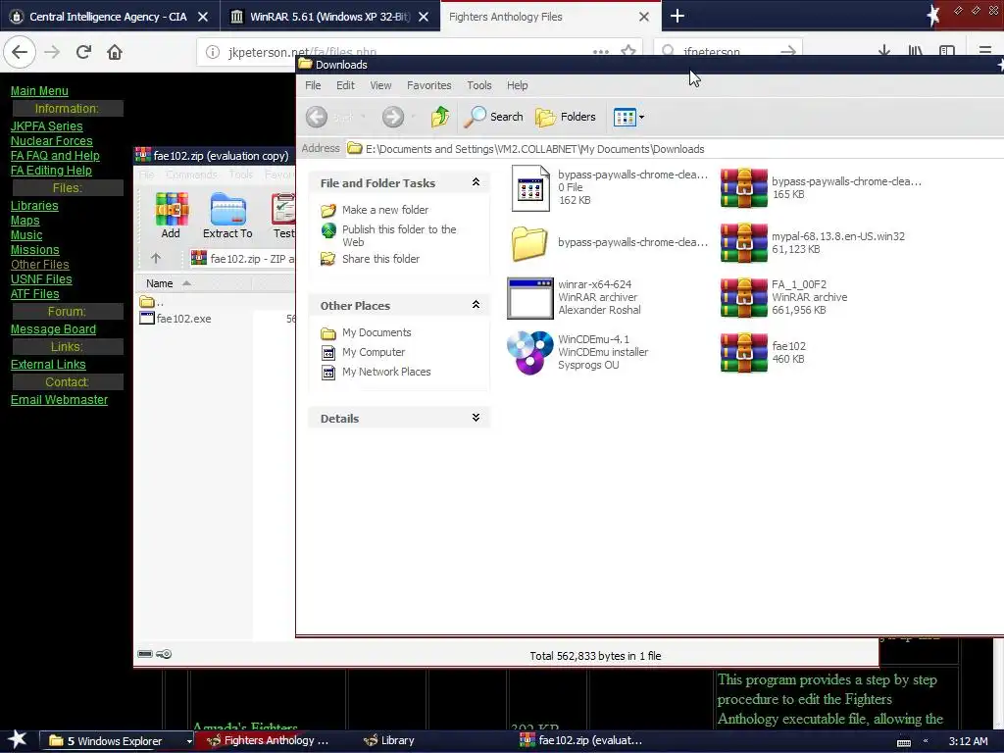The height and width of the screenshot is (753, 1004).
Task: Select the WinCDEmu-4.1 installer icon
Action: coord(529,353)
